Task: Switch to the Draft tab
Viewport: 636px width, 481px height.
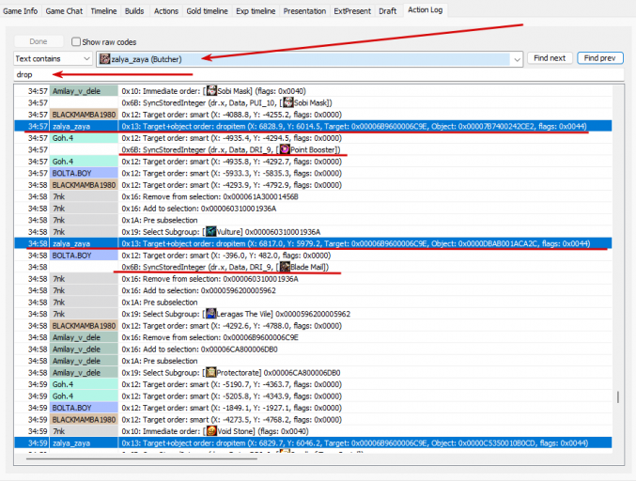Action: 387,11
